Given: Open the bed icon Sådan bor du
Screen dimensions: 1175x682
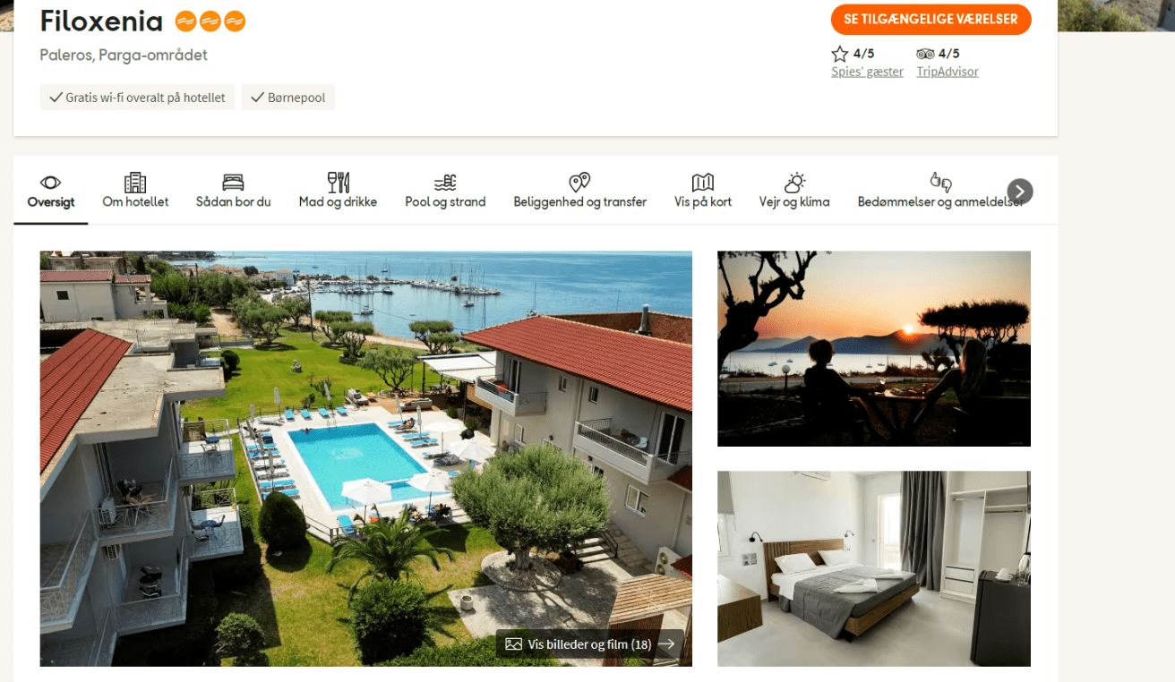Looking at the screenshot, I should pos(233,183).
